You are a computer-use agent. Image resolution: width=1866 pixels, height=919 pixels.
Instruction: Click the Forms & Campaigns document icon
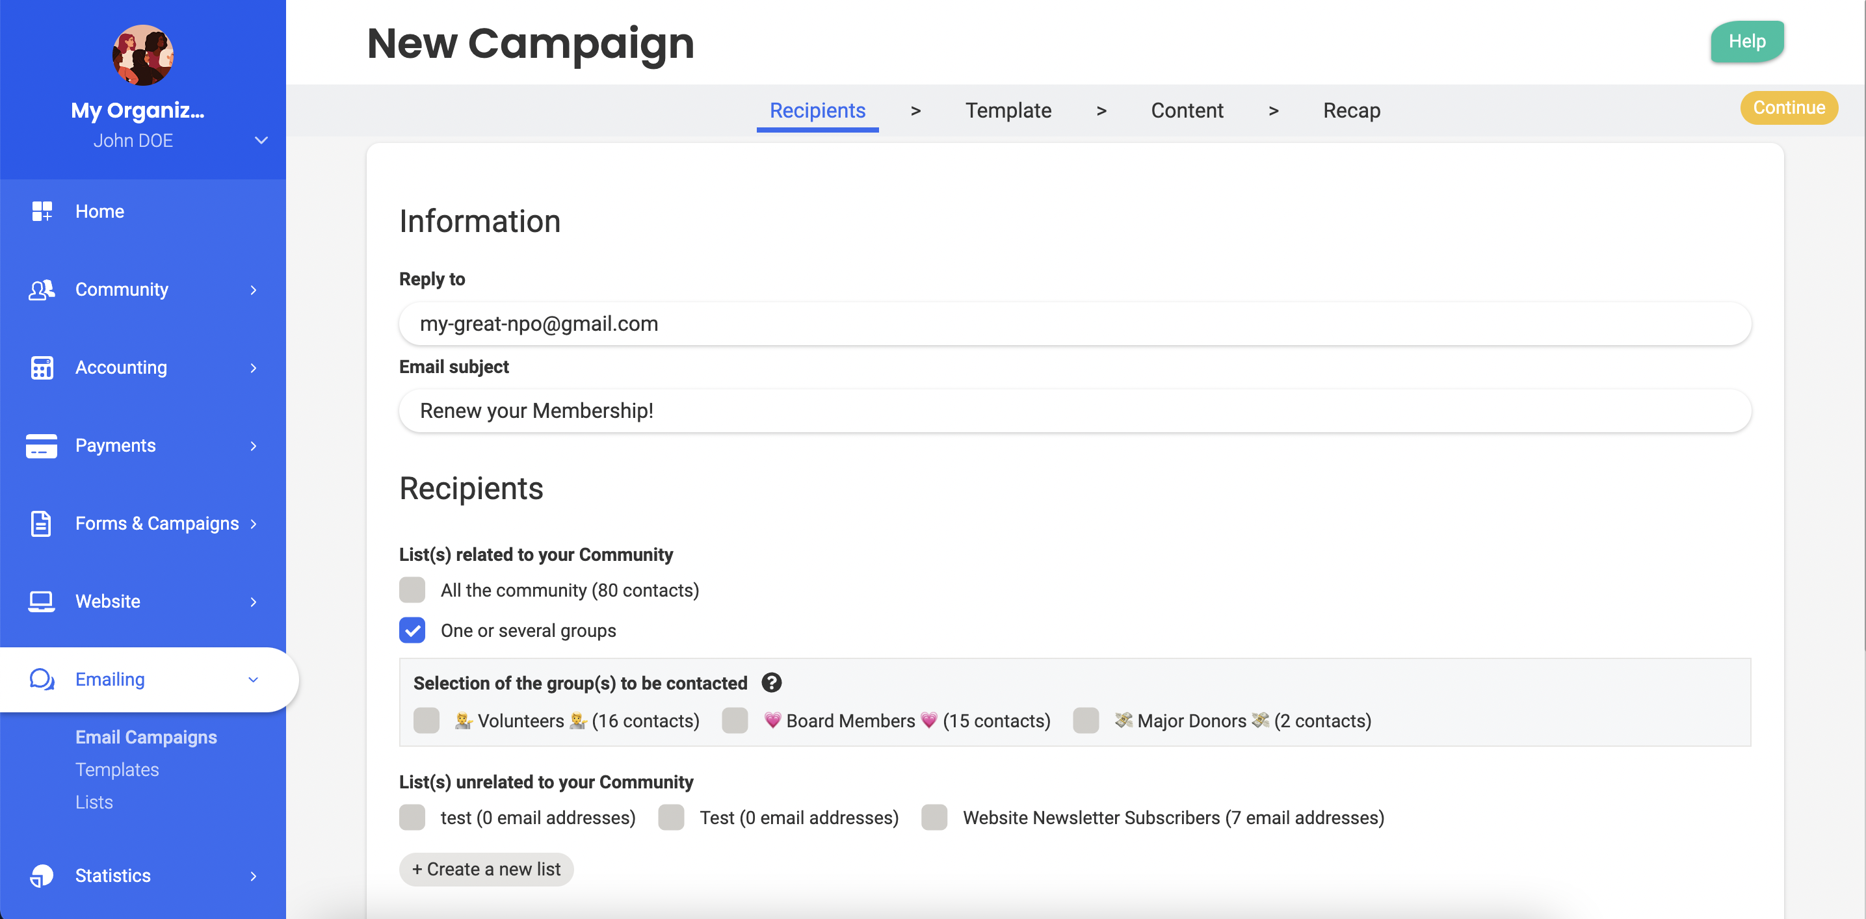(42, 524)
